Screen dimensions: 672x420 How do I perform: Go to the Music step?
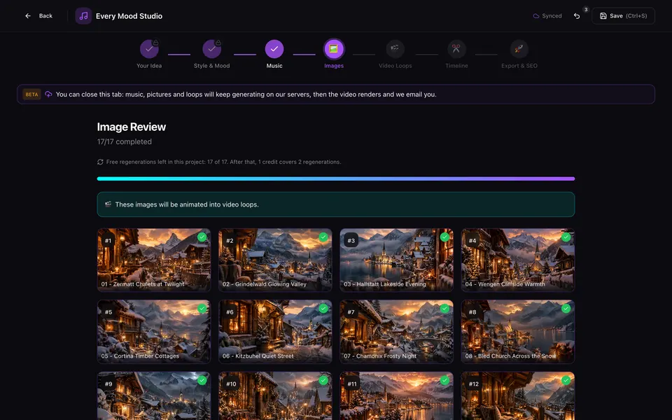[274, 49]
